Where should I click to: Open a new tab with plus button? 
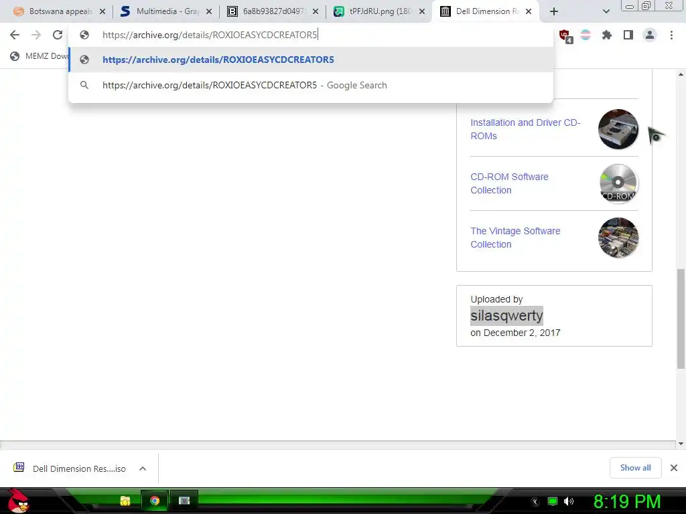pyautogui.click(x=554, y=11)
